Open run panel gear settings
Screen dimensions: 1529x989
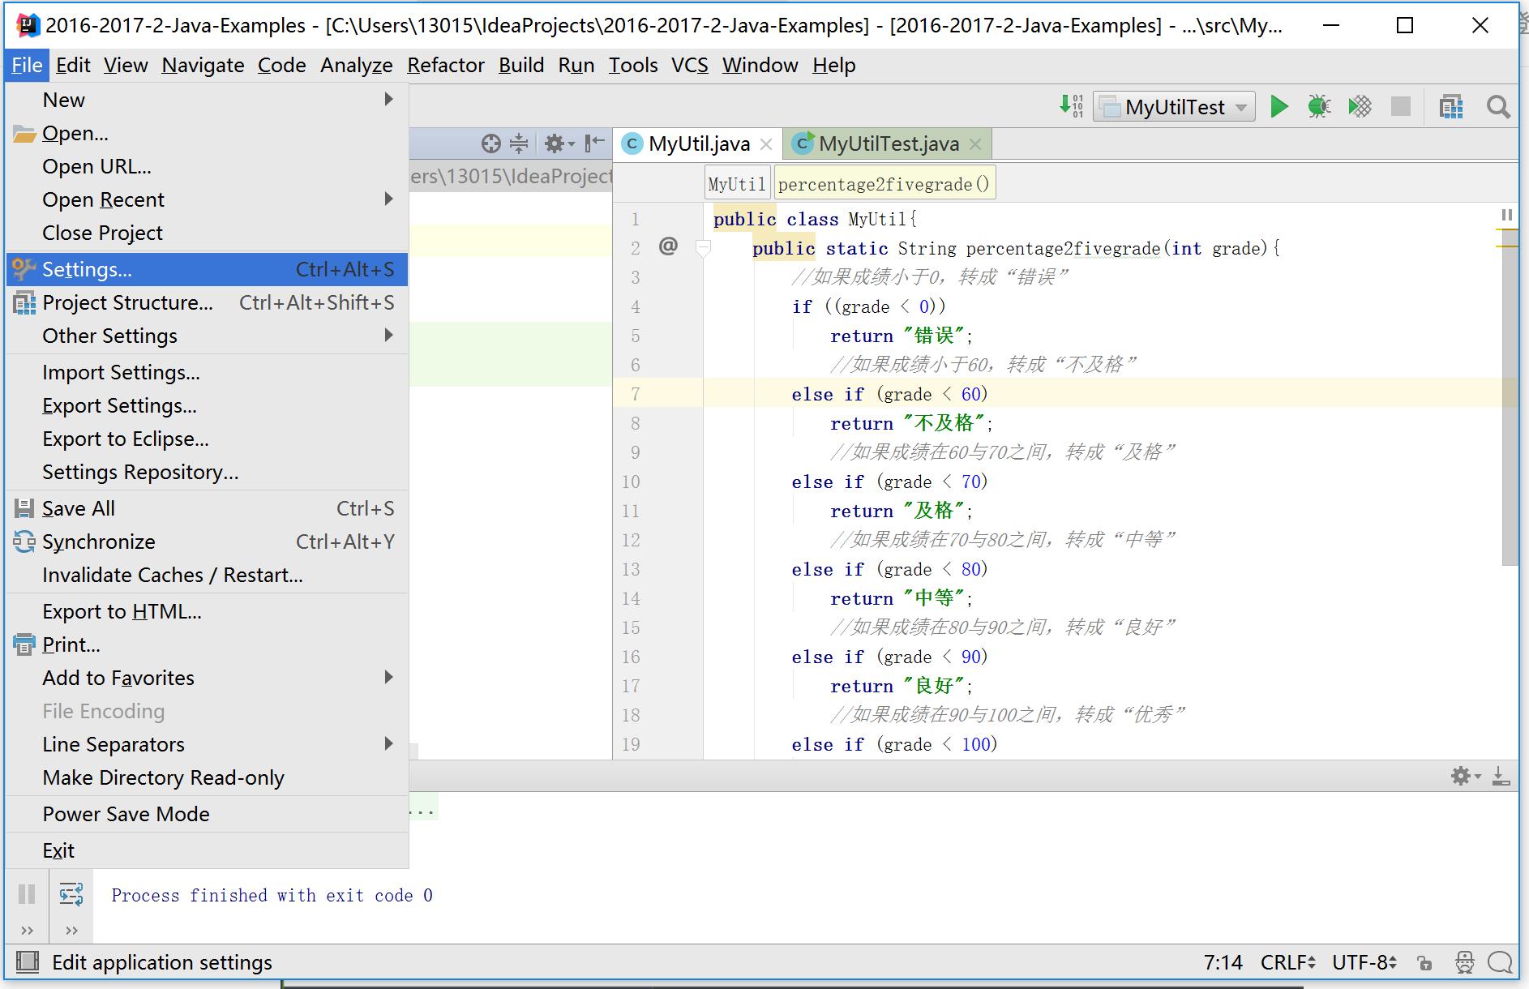click(x=1465, y=776)
